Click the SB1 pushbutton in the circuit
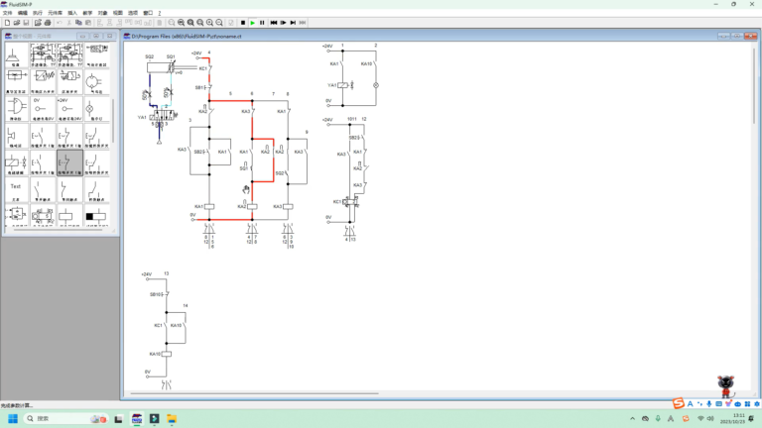The height and width of the screenshot is (428, 762). (x=208, y=87)
